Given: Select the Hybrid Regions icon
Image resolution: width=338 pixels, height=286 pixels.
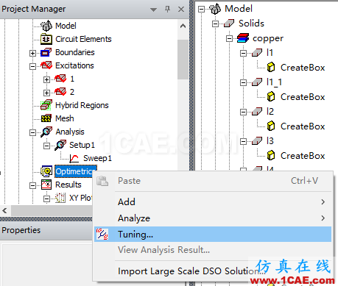Looking at the screenshot, I should coord(46,105).
